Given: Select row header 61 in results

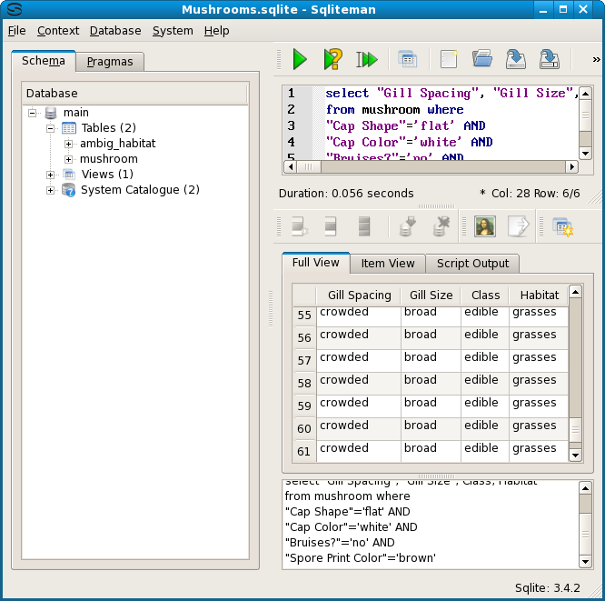Looking at the screenshot, I should pyautogui.click(x=304, y=451).
